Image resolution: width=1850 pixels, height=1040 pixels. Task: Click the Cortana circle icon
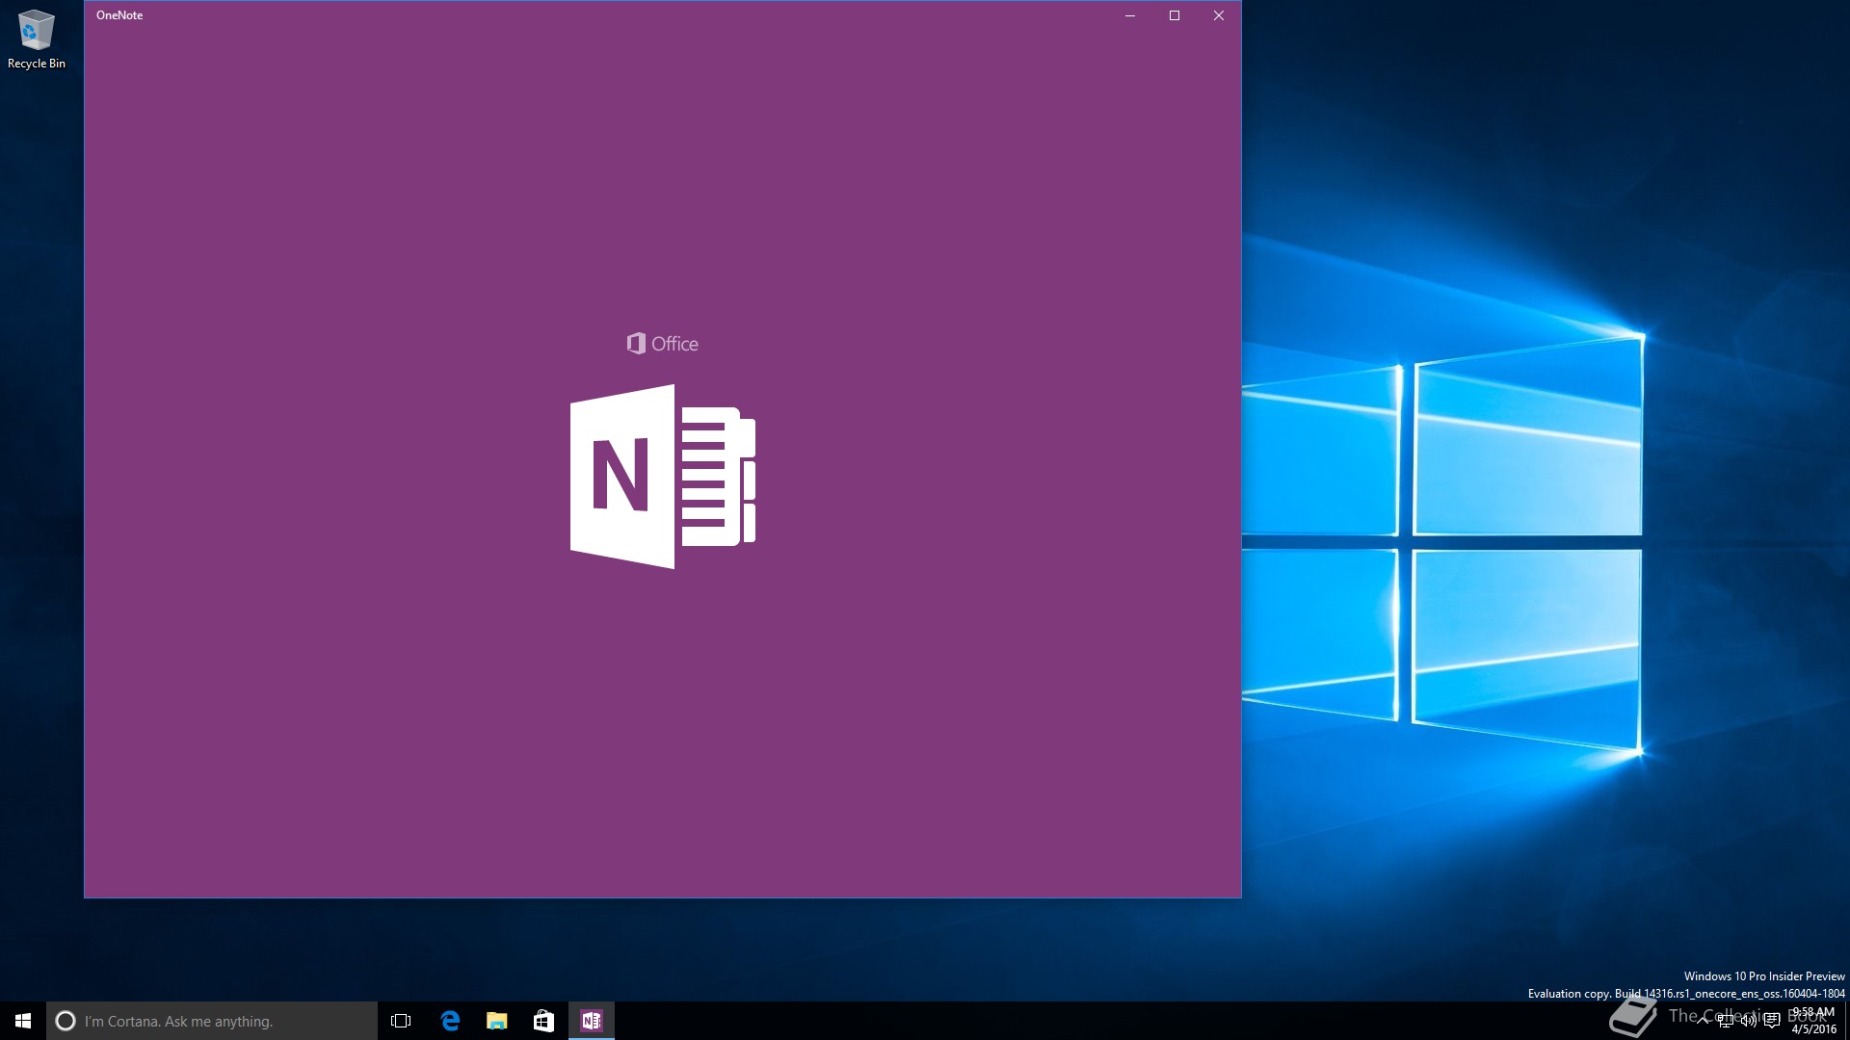66,1021
